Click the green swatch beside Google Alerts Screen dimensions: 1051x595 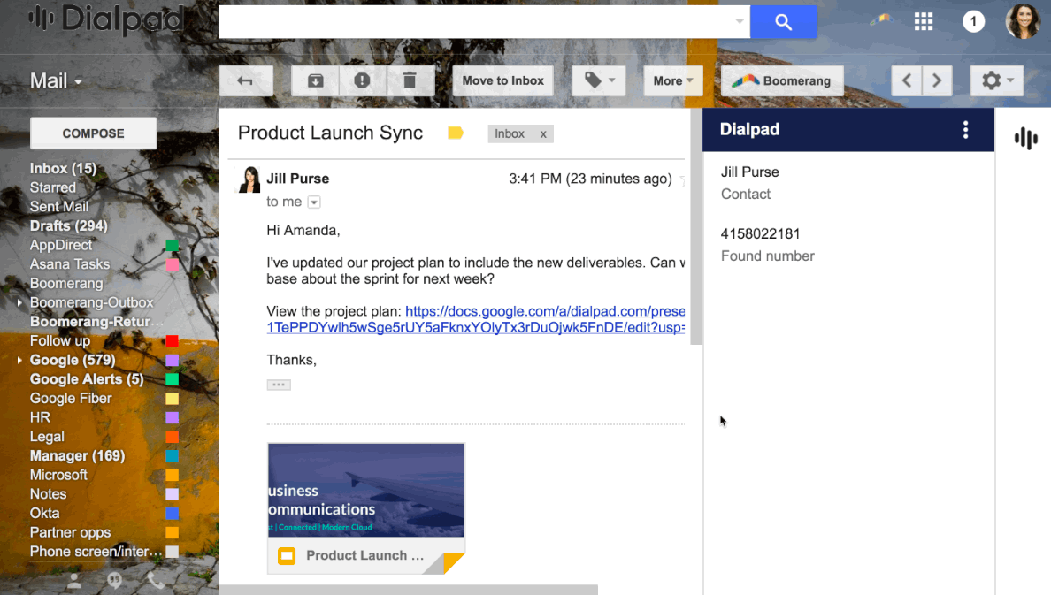pyautogui.click(x=173, y=378)
